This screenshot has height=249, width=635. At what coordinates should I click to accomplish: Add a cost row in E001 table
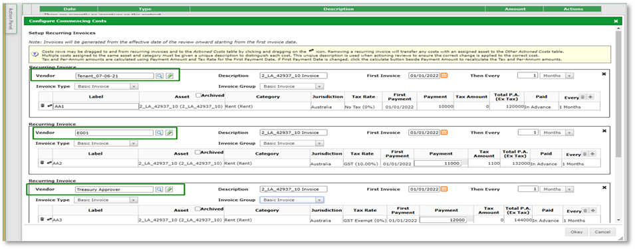tap(592, 154)
